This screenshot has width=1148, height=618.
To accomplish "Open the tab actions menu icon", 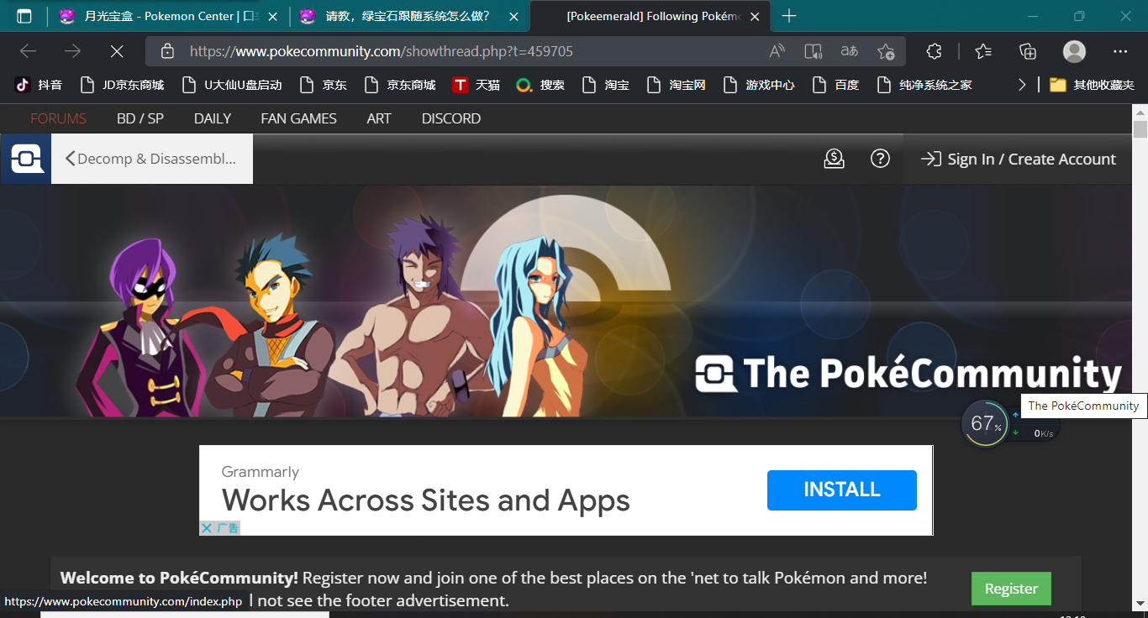I will 24,16.
